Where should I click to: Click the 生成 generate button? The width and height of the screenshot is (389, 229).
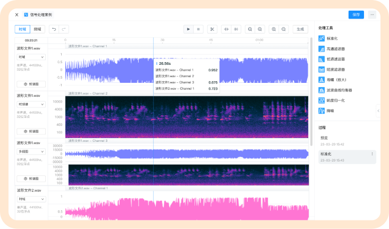(x=300, y=29)
